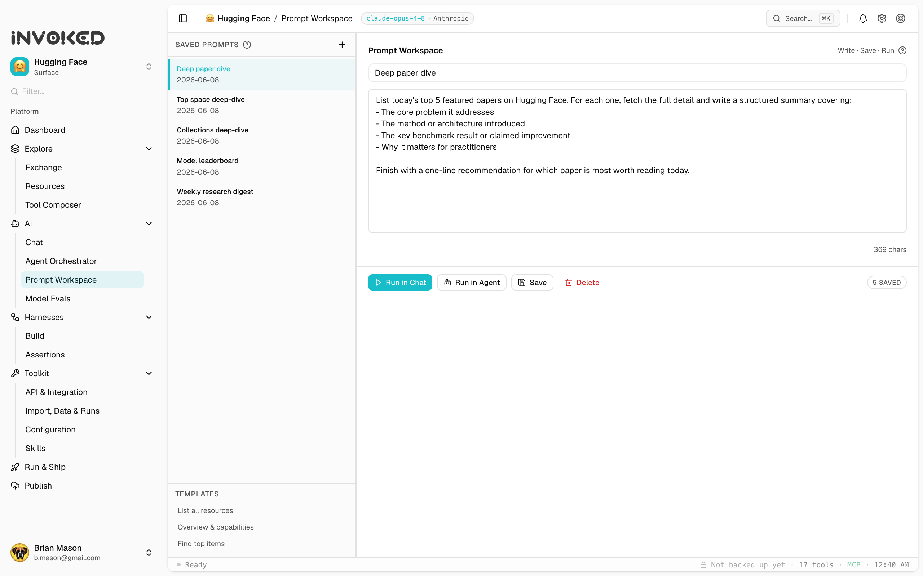The height and width of the screenshot is (576, 923).
Task: Click the backup lock status icon
Action: [703, 565]
